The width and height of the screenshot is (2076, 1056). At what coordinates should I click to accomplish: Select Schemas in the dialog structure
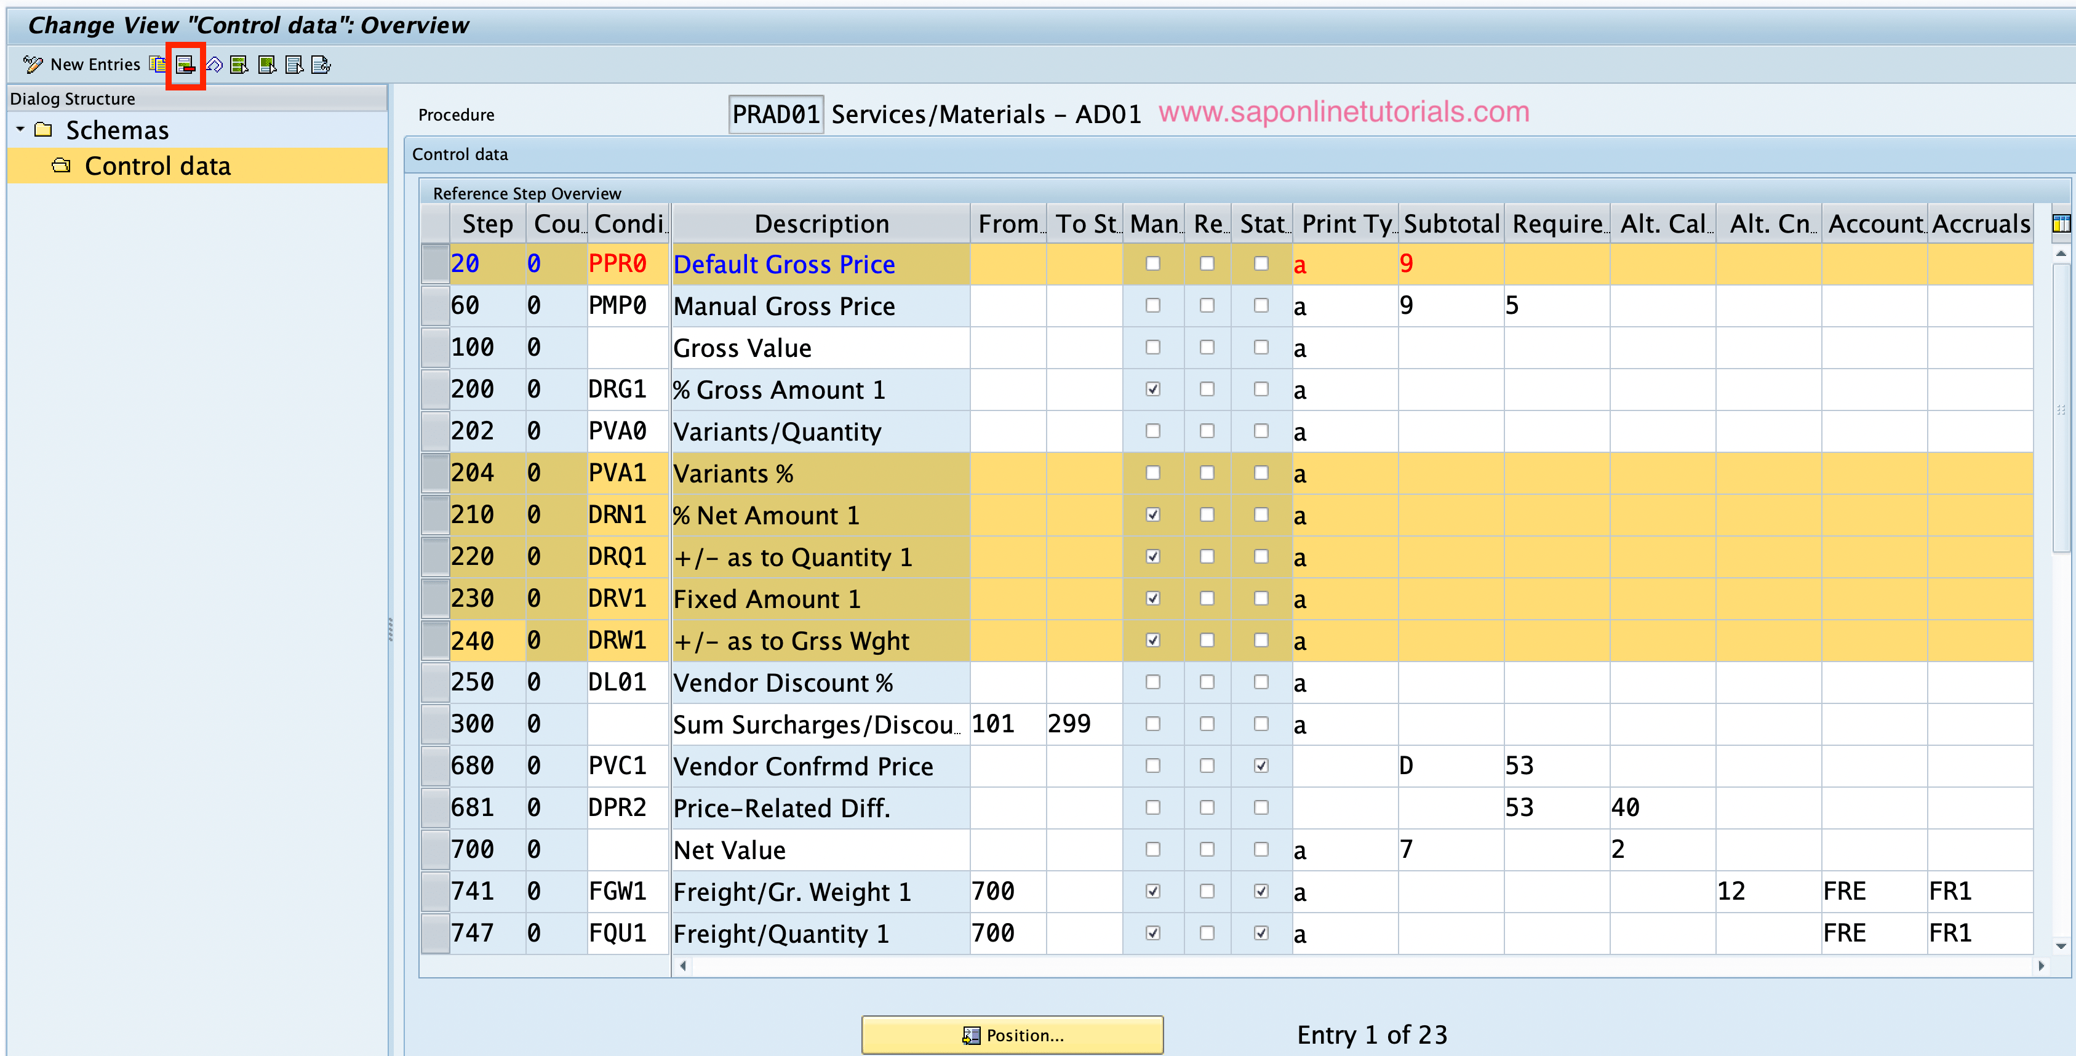(117, 130)
